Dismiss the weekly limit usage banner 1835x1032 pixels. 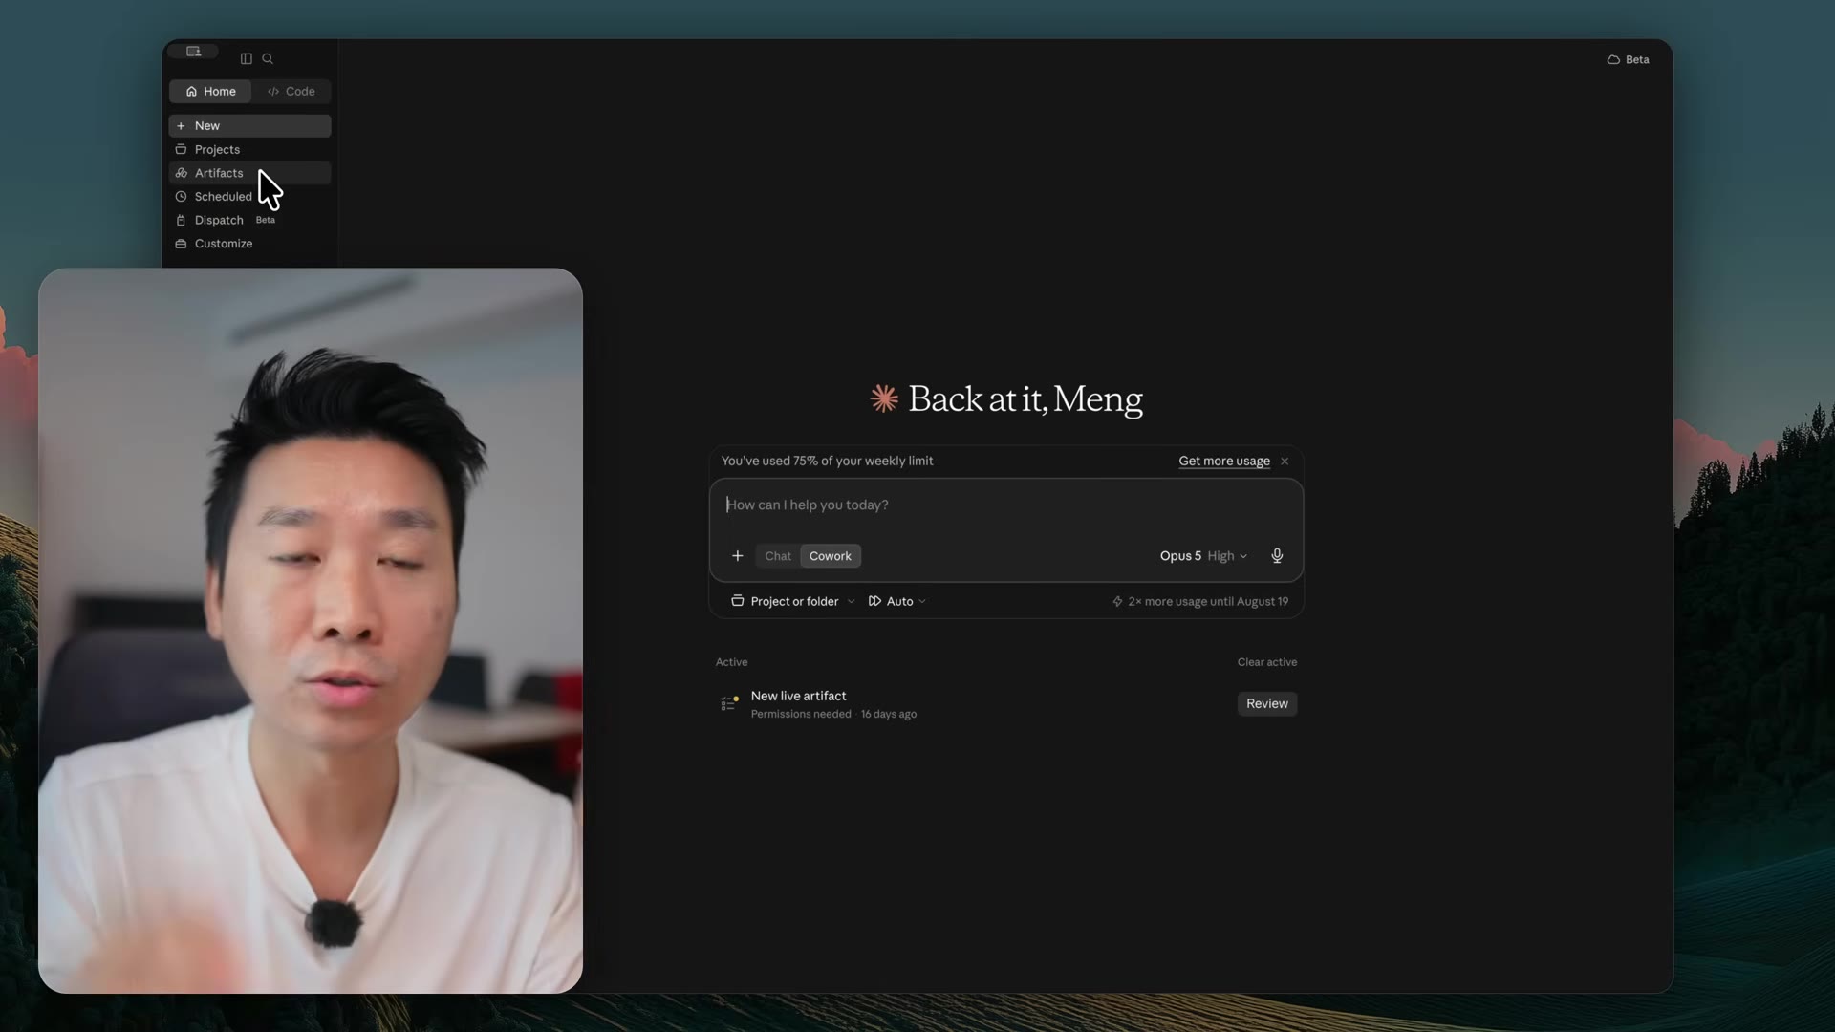pyautogui.click(x=1284, y=462)
